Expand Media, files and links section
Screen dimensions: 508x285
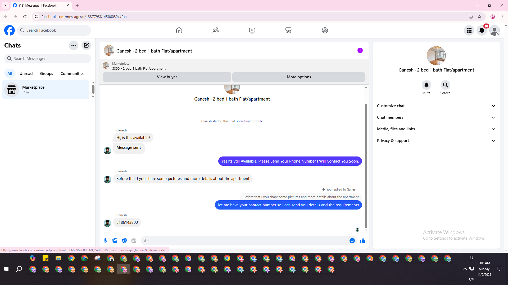point(436,129)
